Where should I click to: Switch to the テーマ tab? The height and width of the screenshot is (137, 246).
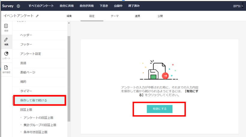click(x=114, y=16)
